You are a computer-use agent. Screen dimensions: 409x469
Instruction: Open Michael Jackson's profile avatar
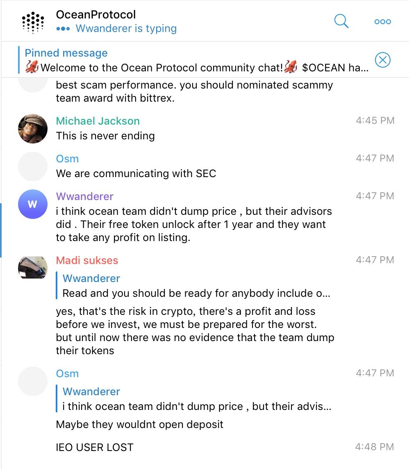tap(33, 129)
